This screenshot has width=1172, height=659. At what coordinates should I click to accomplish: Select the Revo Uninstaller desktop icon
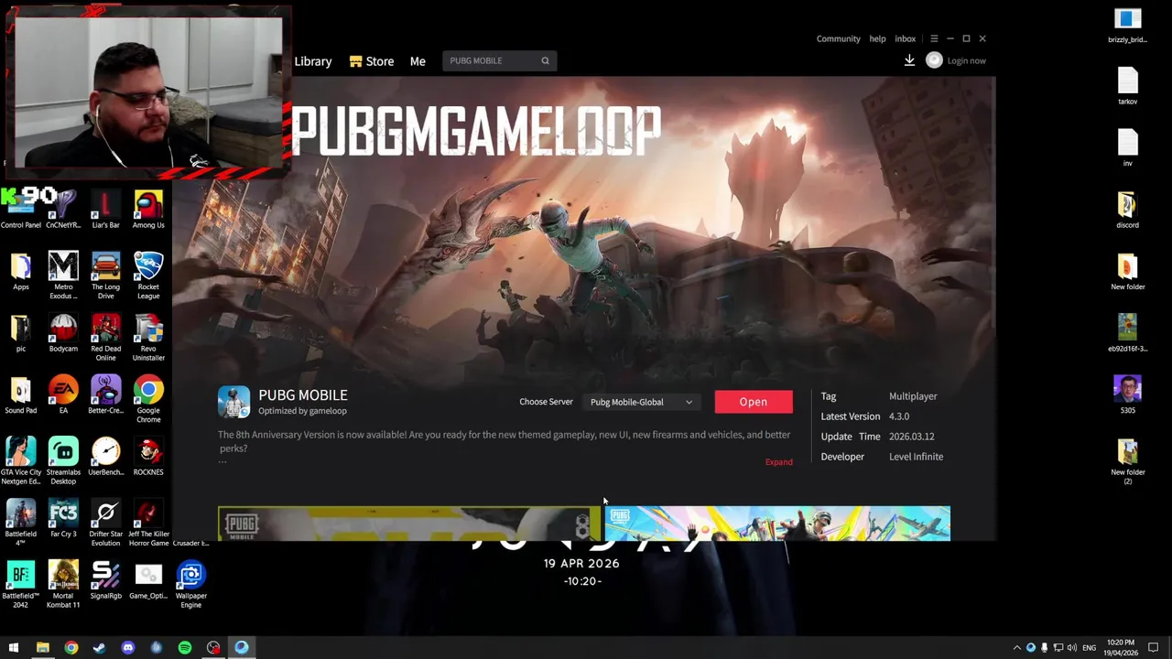click(x=148, y=337)
